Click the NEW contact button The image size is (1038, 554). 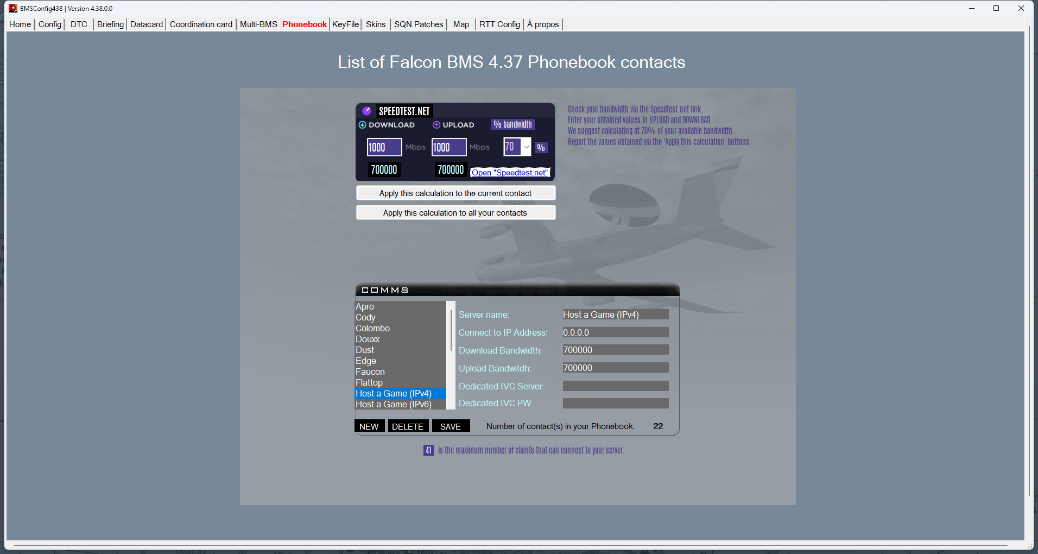(x=369, y=426)
